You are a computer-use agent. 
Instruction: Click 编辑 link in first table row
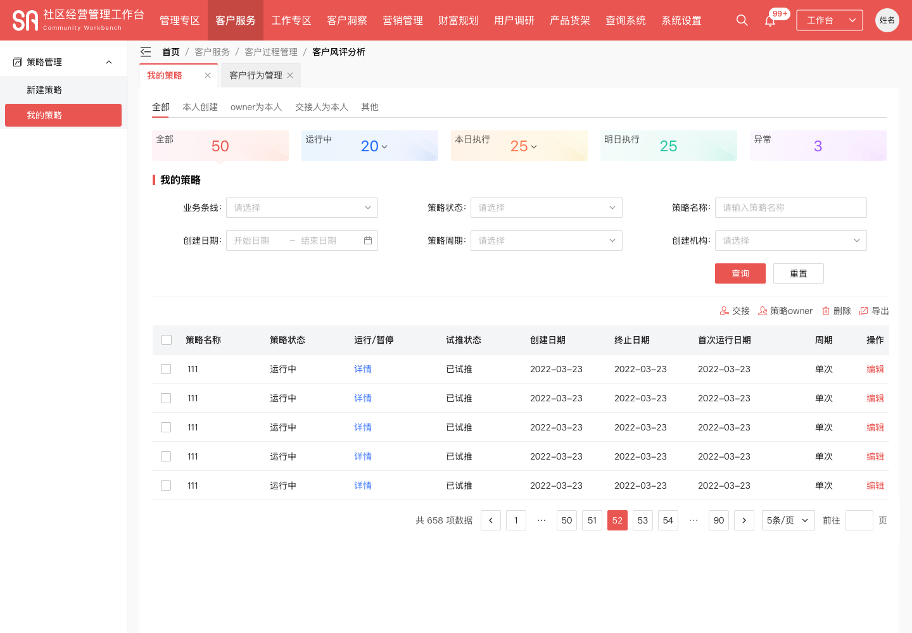(875, 369)
